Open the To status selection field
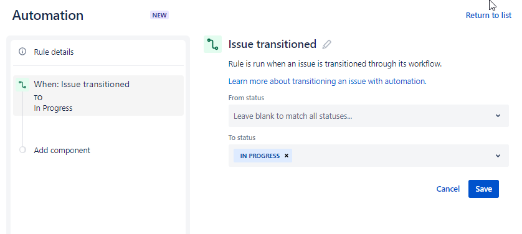 click(x=369, y=156)
